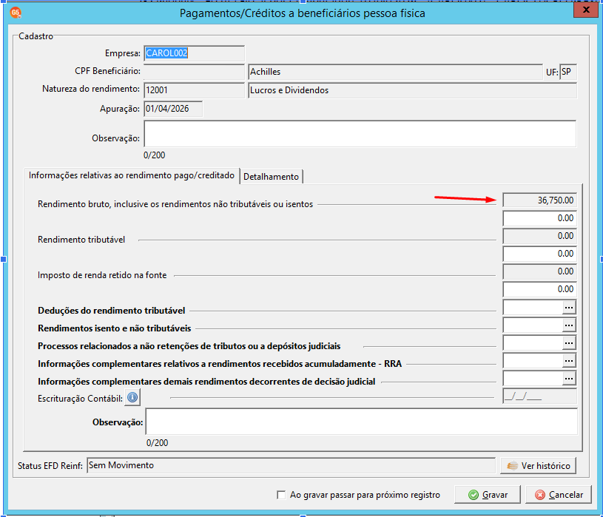Click the Rendimentos isento e não tributáveis value box
This screenshot has width=603, height=517.
click(533, 325)
